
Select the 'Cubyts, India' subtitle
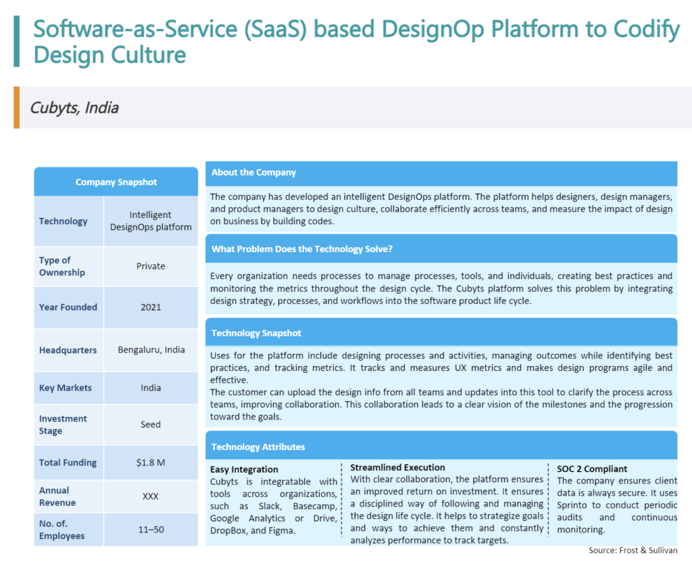pyautogui.click(x=74, y=107)
